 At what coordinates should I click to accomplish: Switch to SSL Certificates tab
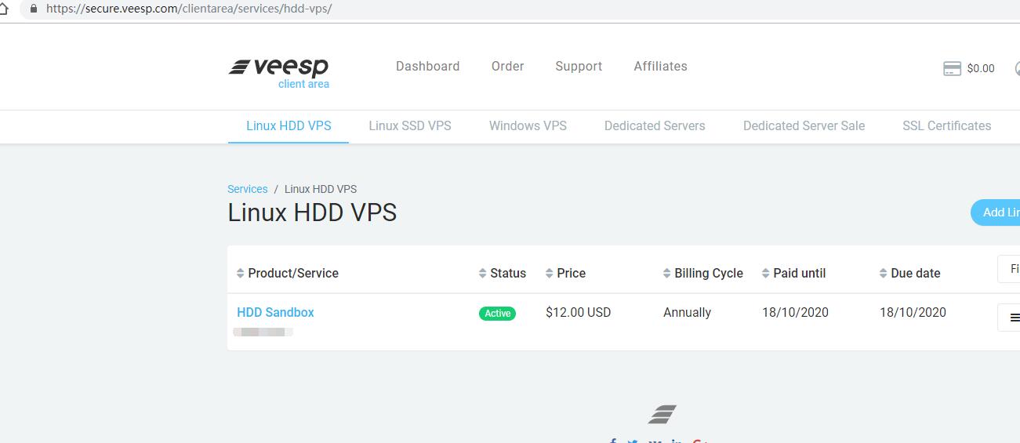click(947, 126)
